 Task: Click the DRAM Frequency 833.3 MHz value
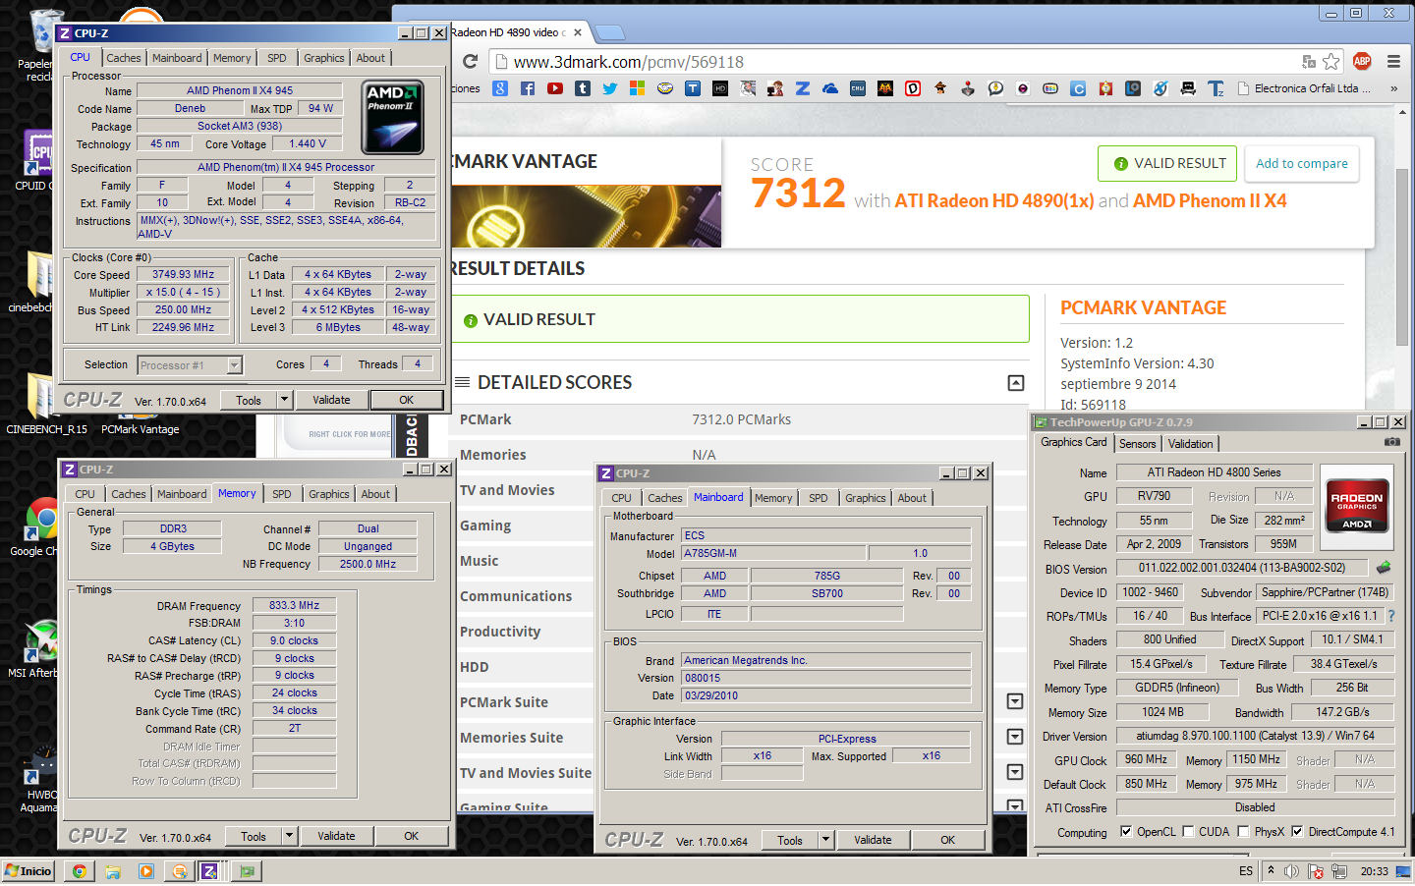(x=294, y=605)
